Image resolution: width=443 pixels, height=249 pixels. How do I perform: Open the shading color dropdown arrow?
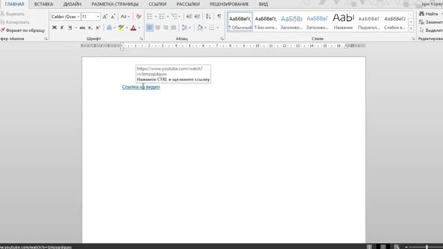(206, 28)
